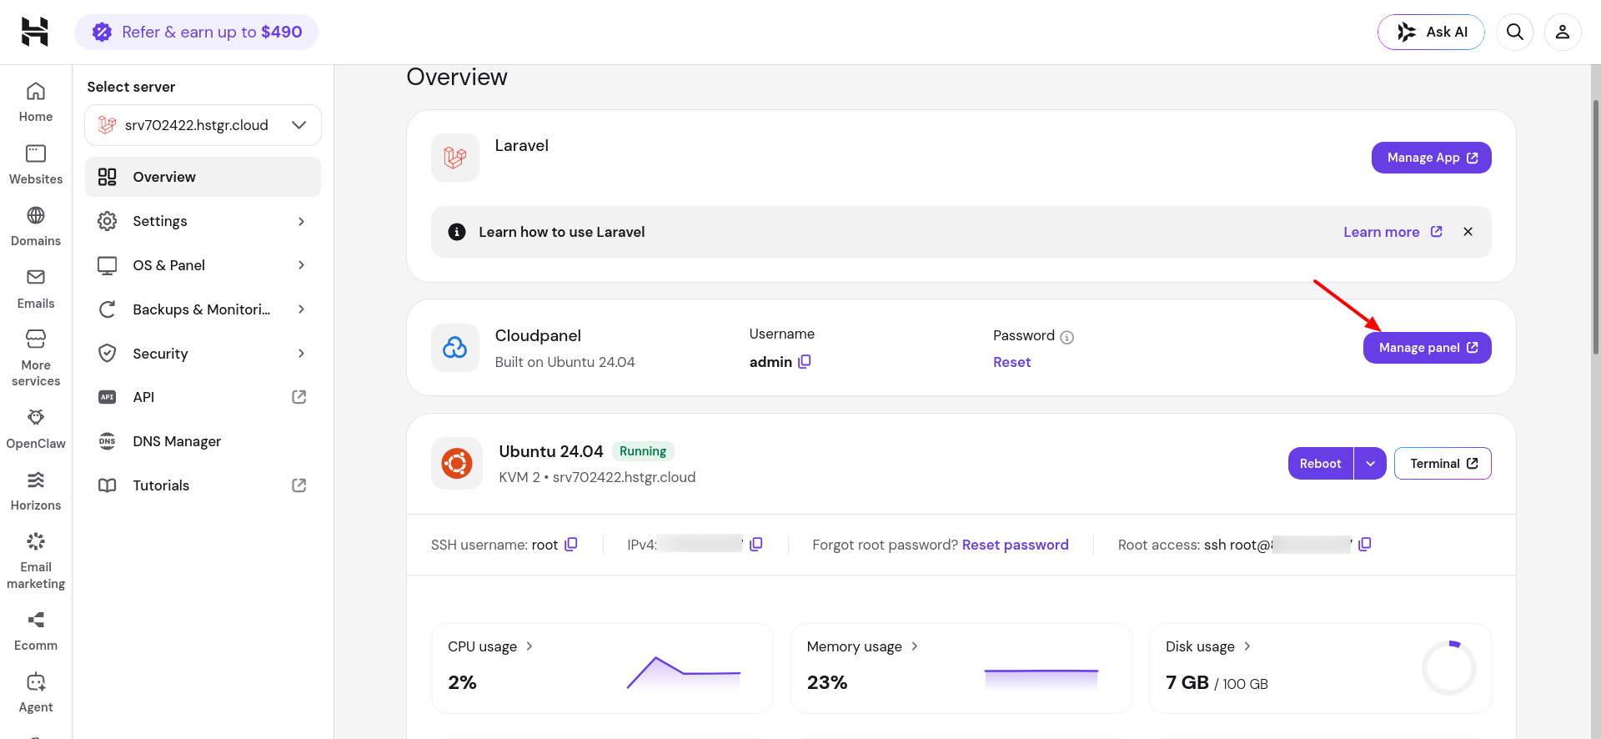Click the Reboot button
1601x739 pixels.
[x=1320, y=463]
